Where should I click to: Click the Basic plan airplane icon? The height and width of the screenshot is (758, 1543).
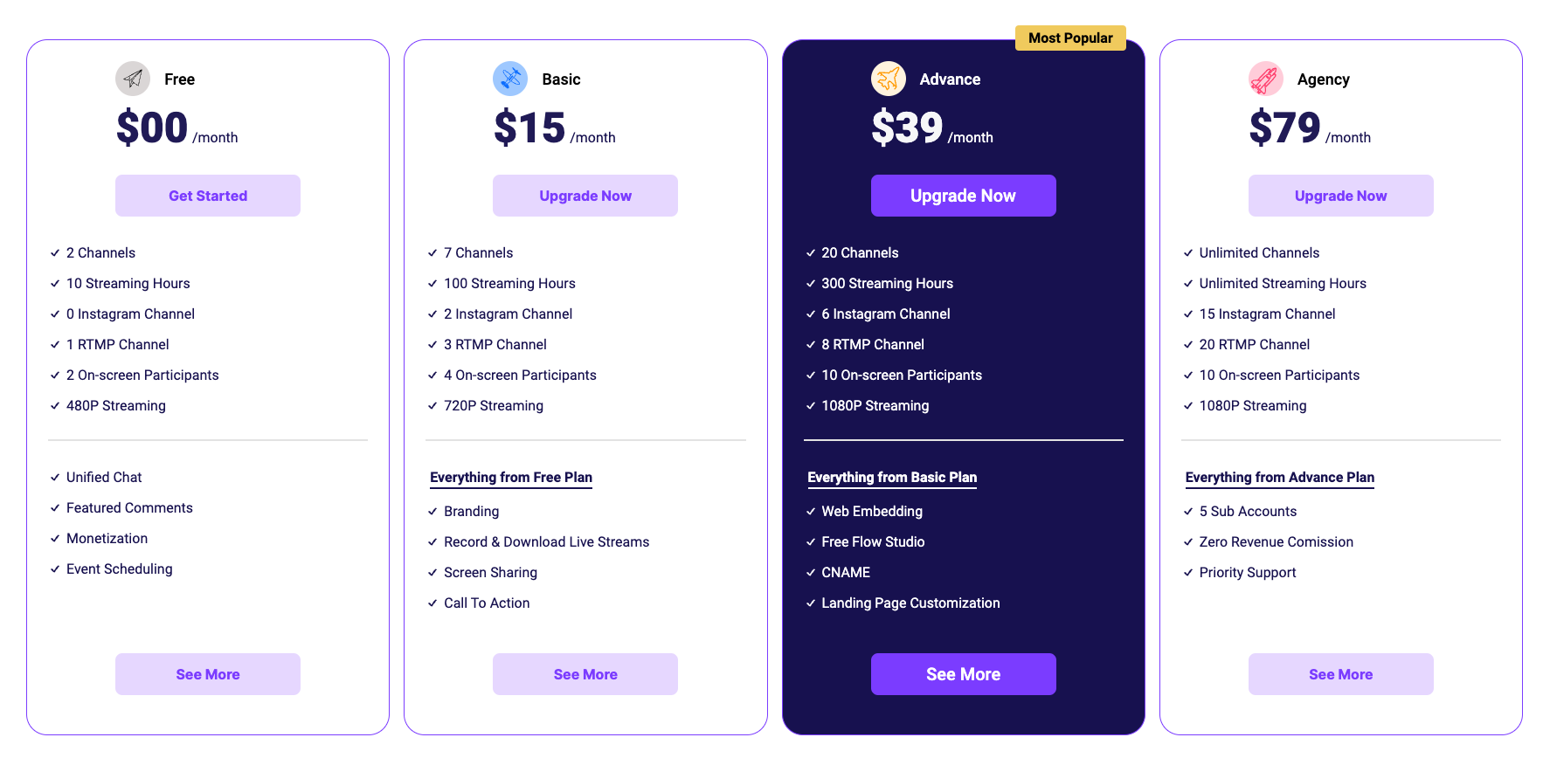point(511,79)
